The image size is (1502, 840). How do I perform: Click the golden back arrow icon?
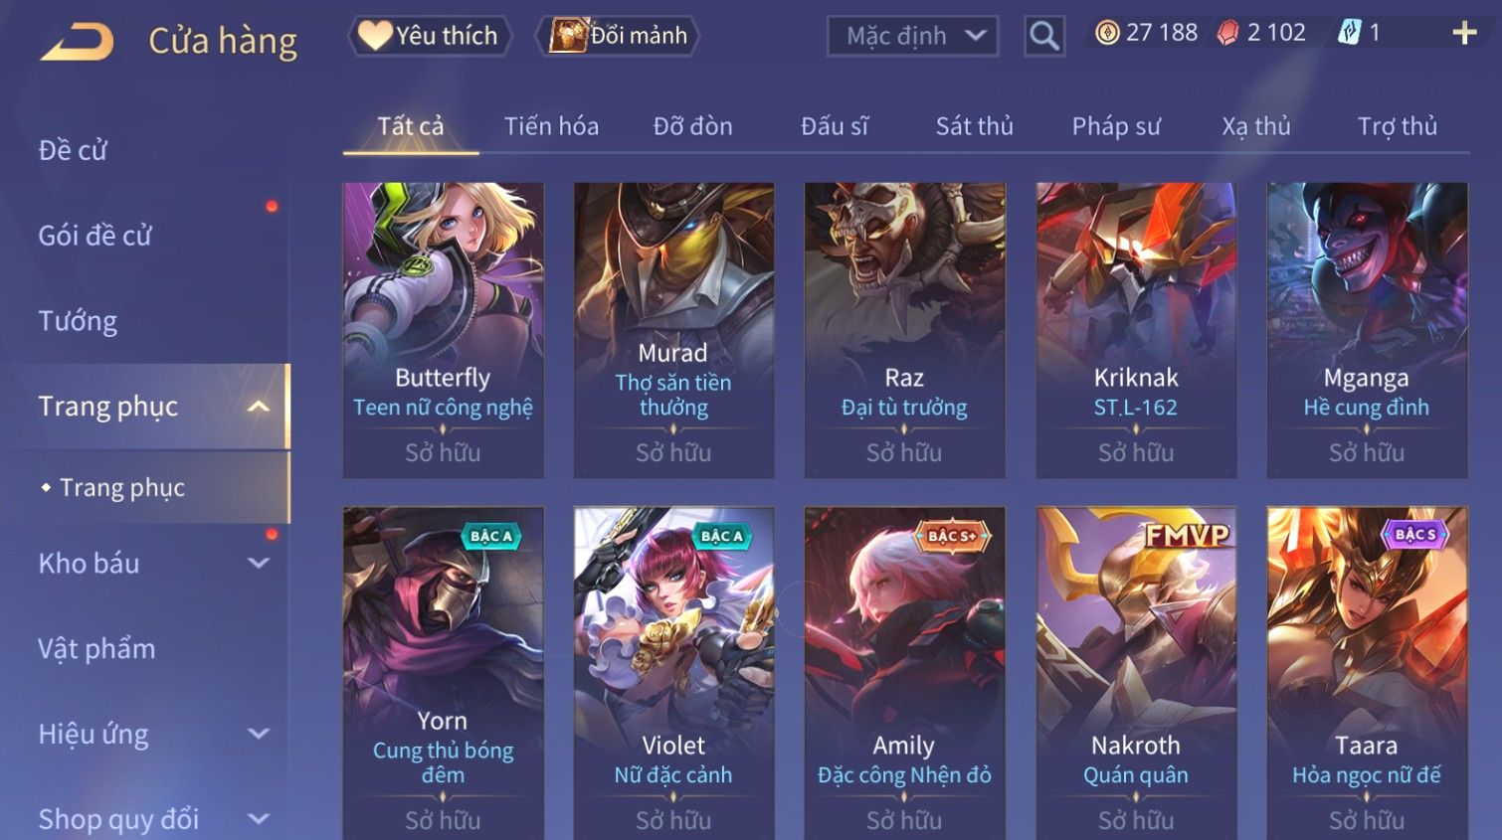[77, 42]
